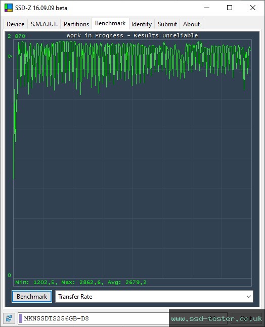Go to the Identify tab
This screenshot has height=327, width=265.
[142, 24]
